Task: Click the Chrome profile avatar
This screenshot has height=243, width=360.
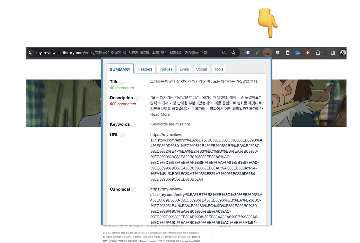Action: pyautogui.click(x=343, y=53)
